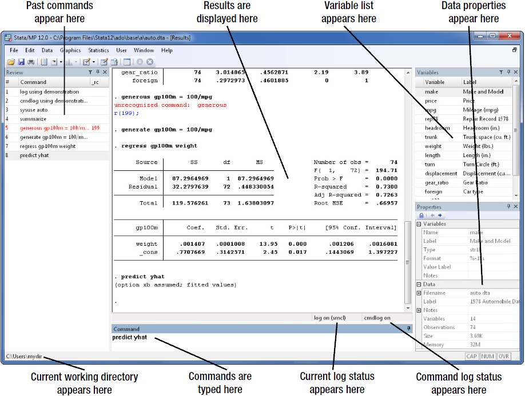The height and width of the screenshot is (396, 525).
Task: Click the Results scrollbar up arrow
Action: (x=408, y=73)
